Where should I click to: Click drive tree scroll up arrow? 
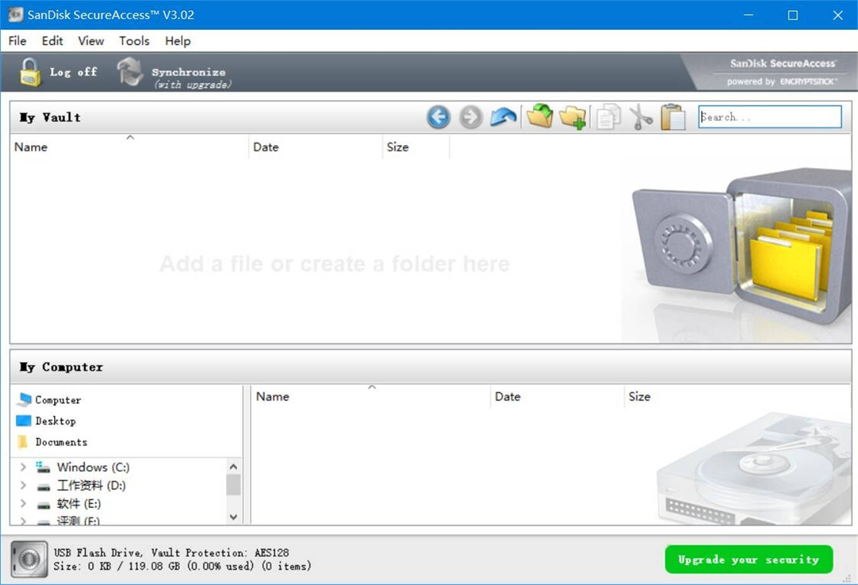click(x=233, y=467)
